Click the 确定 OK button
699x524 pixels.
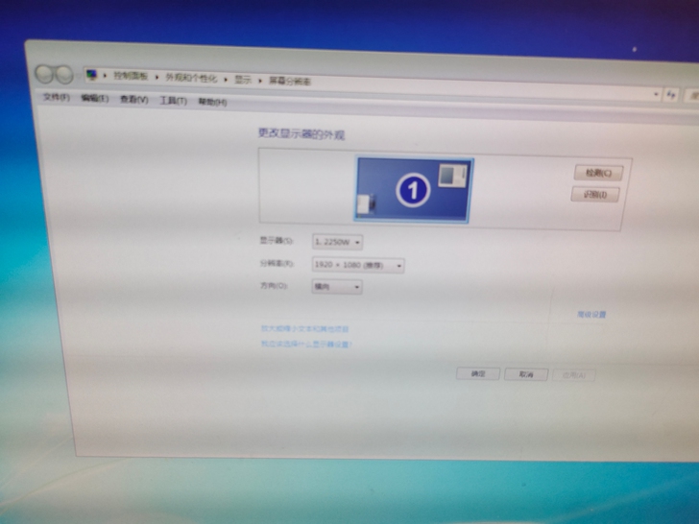tap(478, 373)
